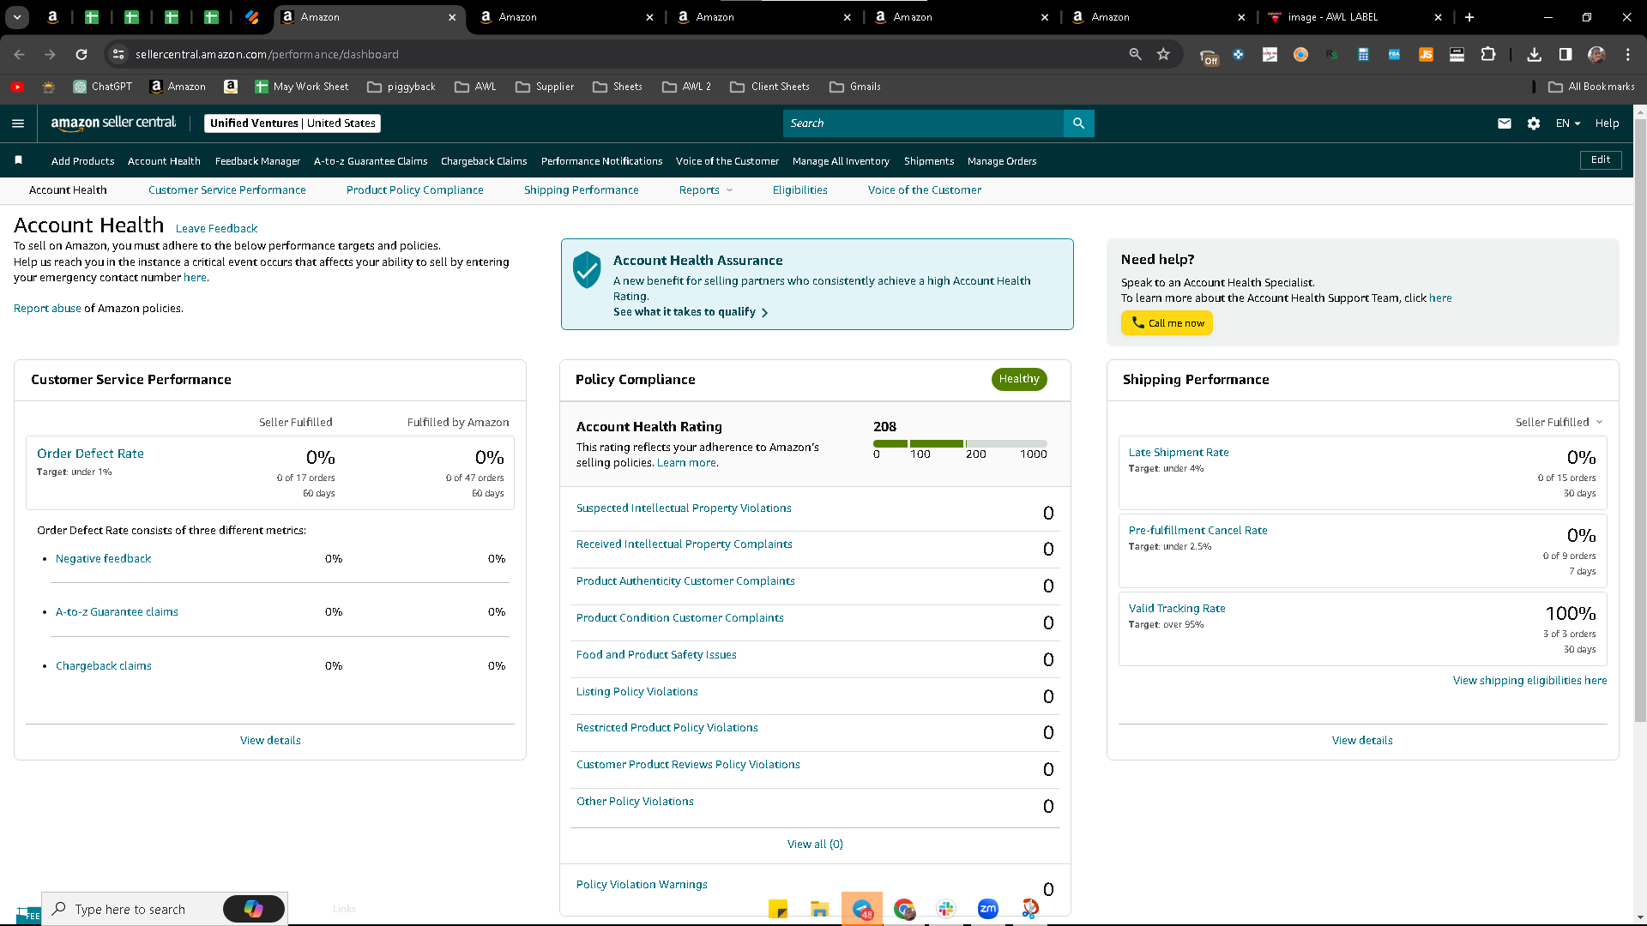Image resolution: width=1647 pixels, height=926 pixels.
Task: Expand the Reports dropdown
Action: (706, 190)
